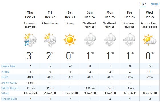Click the Hrs of Sun row label
160x102 pixels.
tap(9, 99)
